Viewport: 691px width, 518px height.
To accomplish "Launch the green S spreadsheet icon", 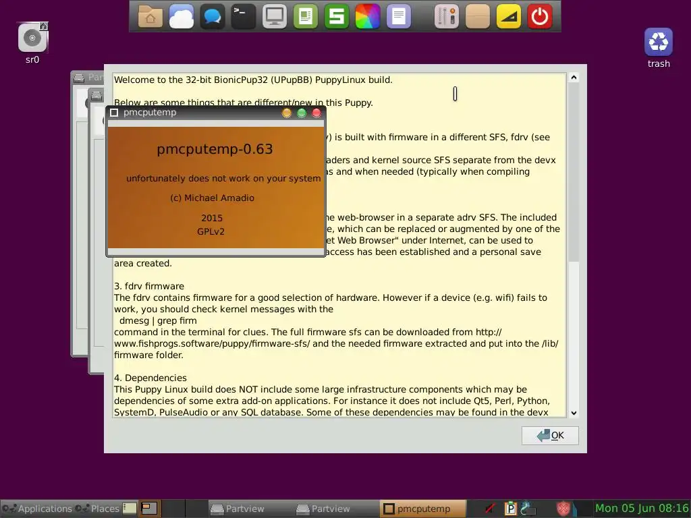I will coord(337,17).
